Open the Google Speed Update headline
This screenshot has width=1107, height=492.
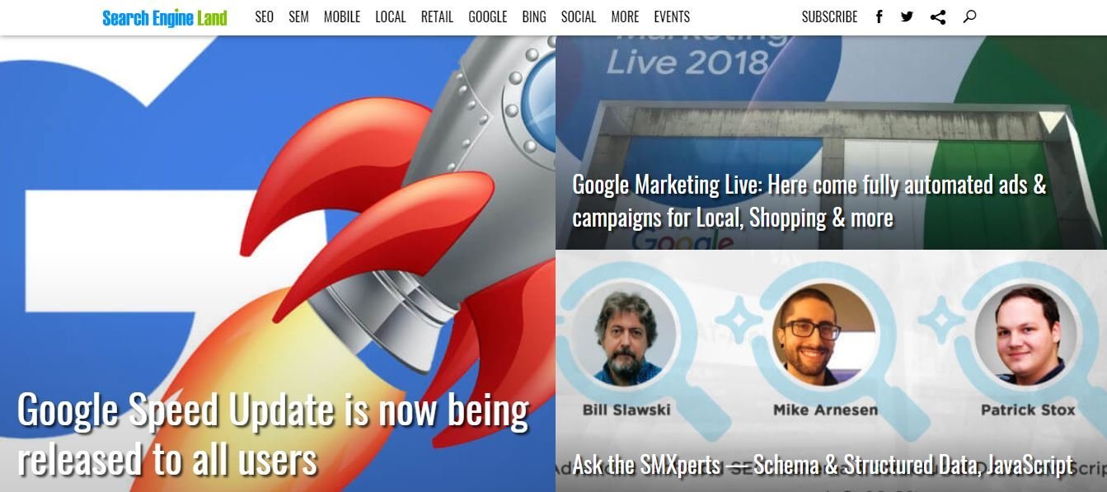pyautogui.click(x=273, y=433)
